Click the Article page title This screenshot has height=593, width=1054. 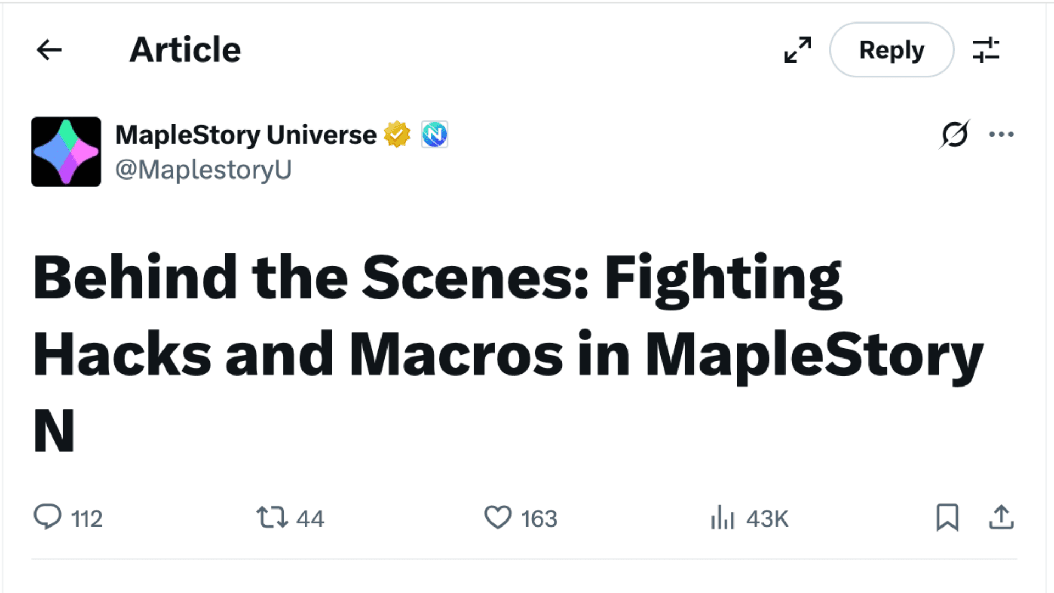(x=185, y=50)
